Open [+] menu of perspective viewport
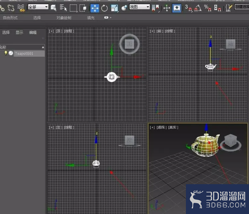The height and width of the screenshot is (214, 249). [x=152, y=127]
